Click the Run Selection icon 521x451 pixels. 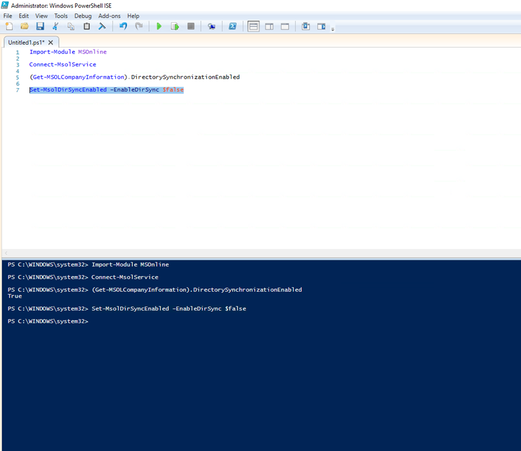point(174,26)
